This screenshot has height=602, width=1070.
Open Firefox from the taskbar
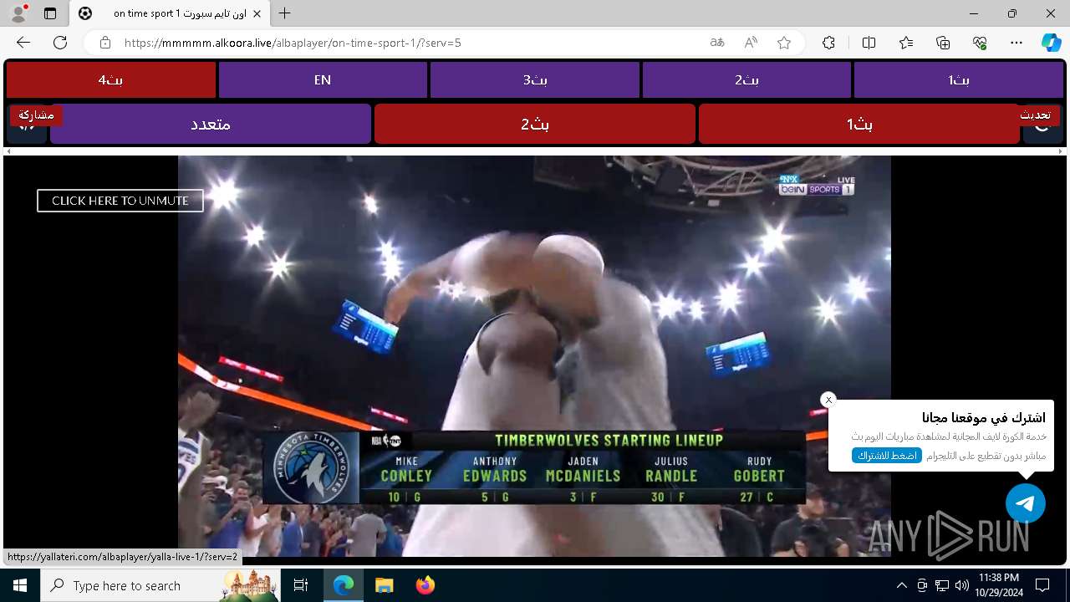(x=425, y=585)
